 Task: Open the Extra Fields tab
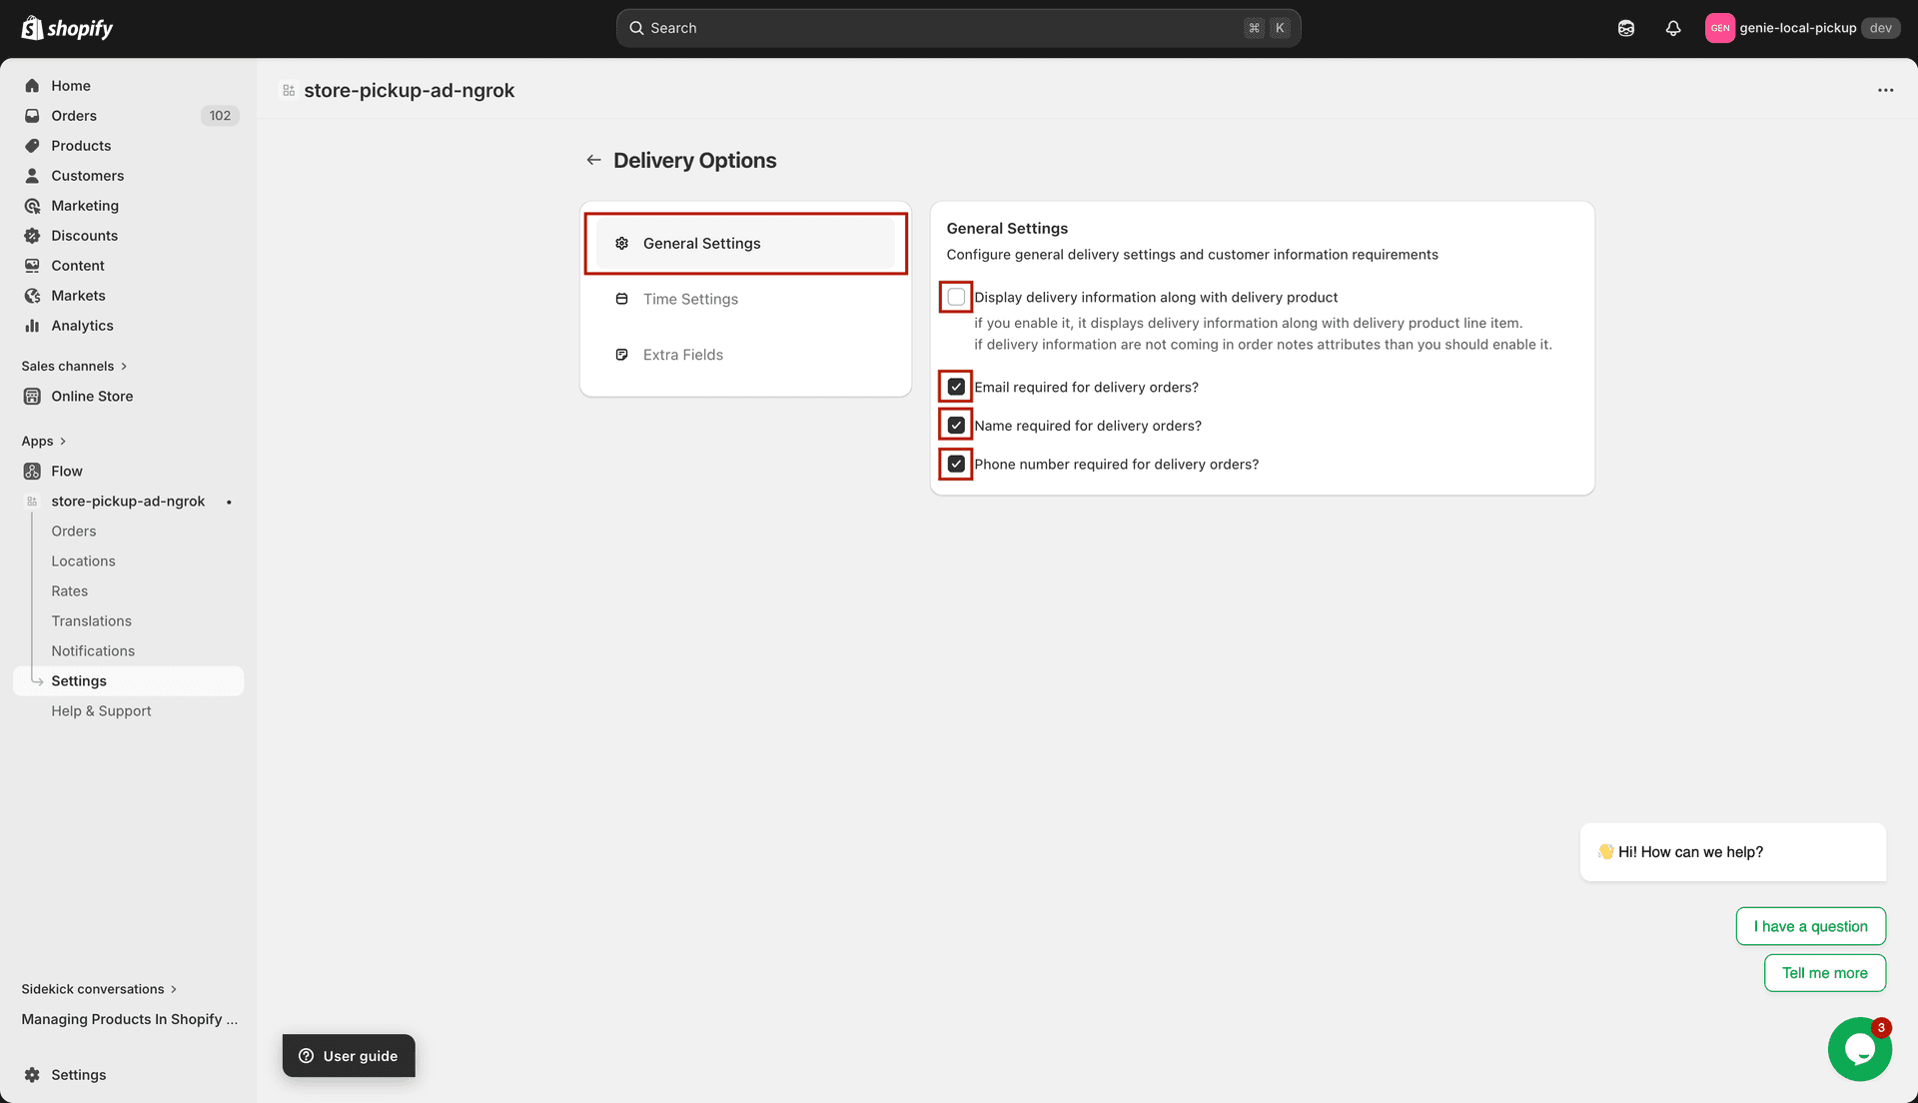[x=682, y=354]
